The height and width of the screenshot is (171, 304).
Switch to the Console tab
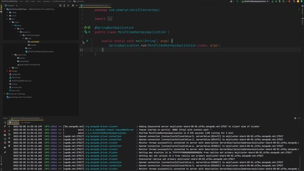click(14, 123)
